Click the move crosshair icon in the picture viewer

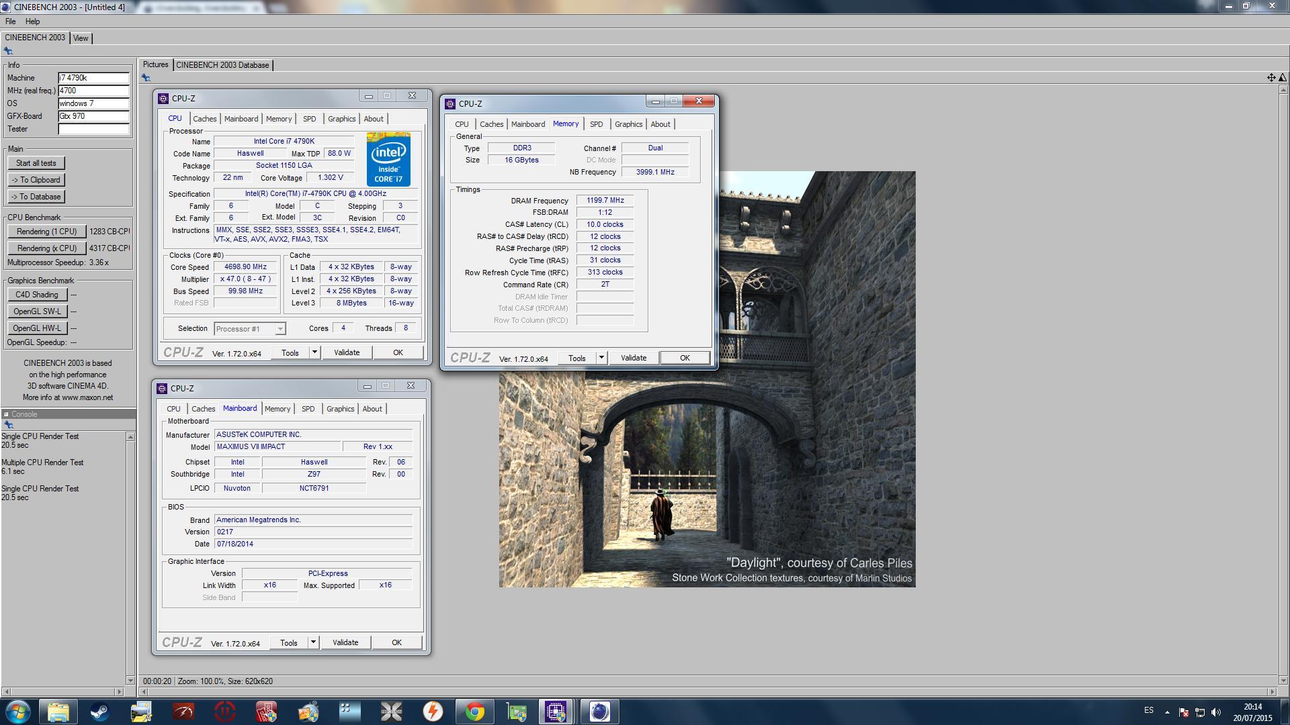pos(1271,78)
